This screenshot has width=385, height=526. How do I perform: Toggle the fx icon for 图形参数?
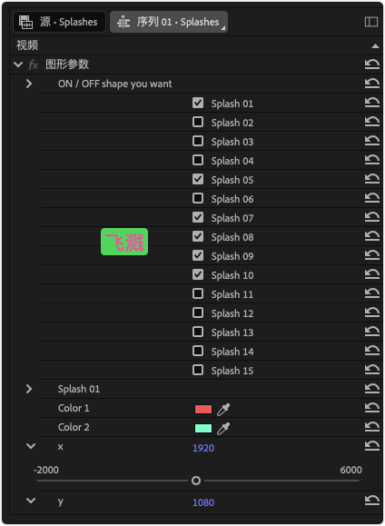(34, 65)
